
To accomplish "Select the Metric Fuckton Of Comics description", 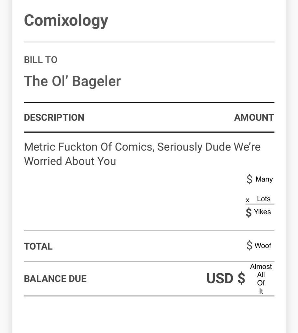I will [x=142, y=147].
